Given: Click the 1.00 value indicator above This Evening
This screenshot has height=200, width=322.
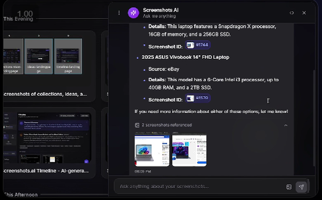Looking at the screenshot, I should click(x=25, y=14).
